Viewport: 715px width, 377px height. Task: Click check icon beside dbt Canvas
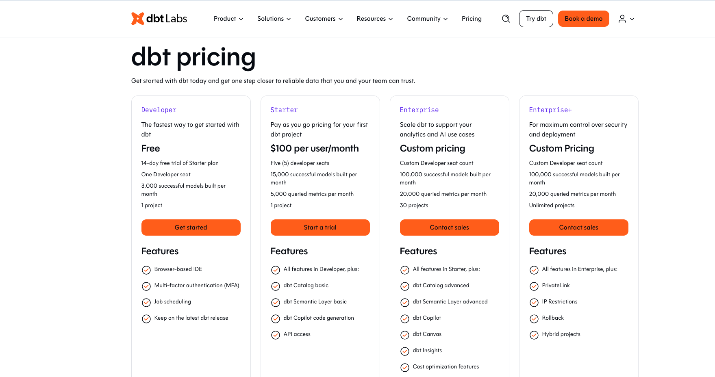405,335
